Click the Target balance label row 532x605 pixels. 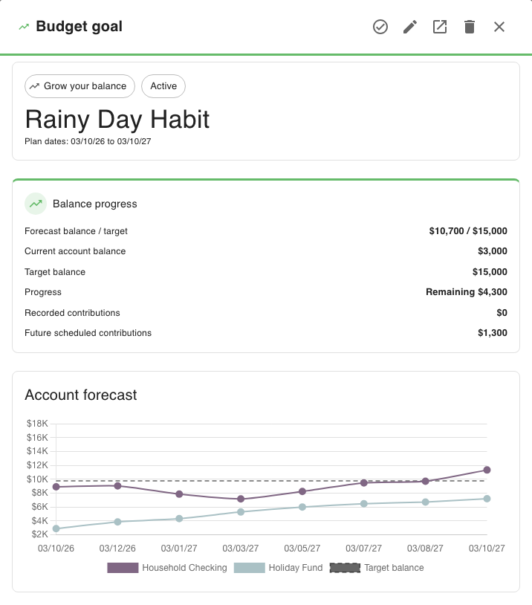coord(266,272)
